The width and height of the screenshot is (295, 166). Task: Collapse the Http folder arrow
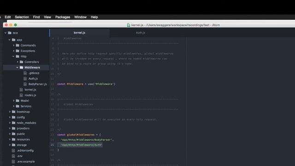(13, 56)
